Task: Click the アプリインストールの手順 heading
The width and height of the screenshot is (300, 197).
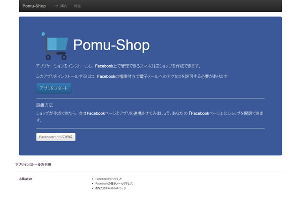Action: pyautogui.click(x=33, y=165)
